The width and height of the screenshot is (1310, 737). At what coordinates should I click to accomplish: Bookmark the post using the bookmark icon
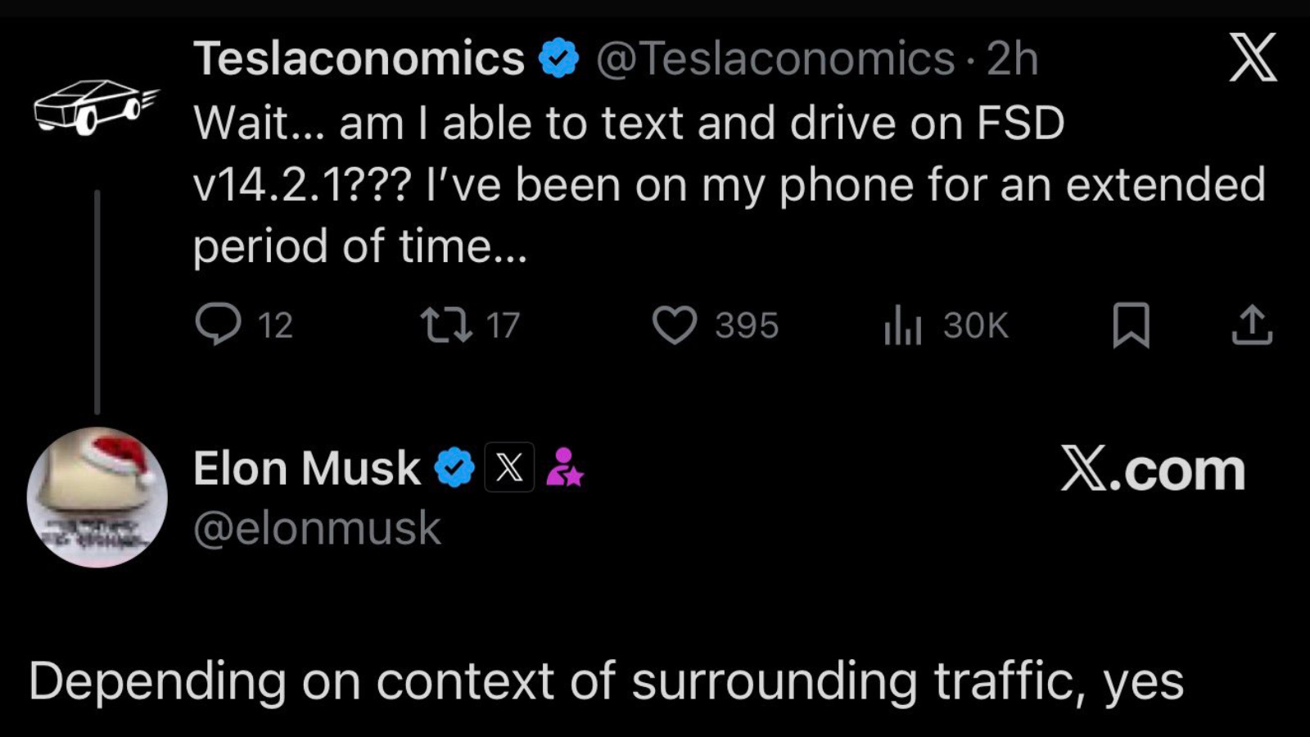[x=1132, y=326]
